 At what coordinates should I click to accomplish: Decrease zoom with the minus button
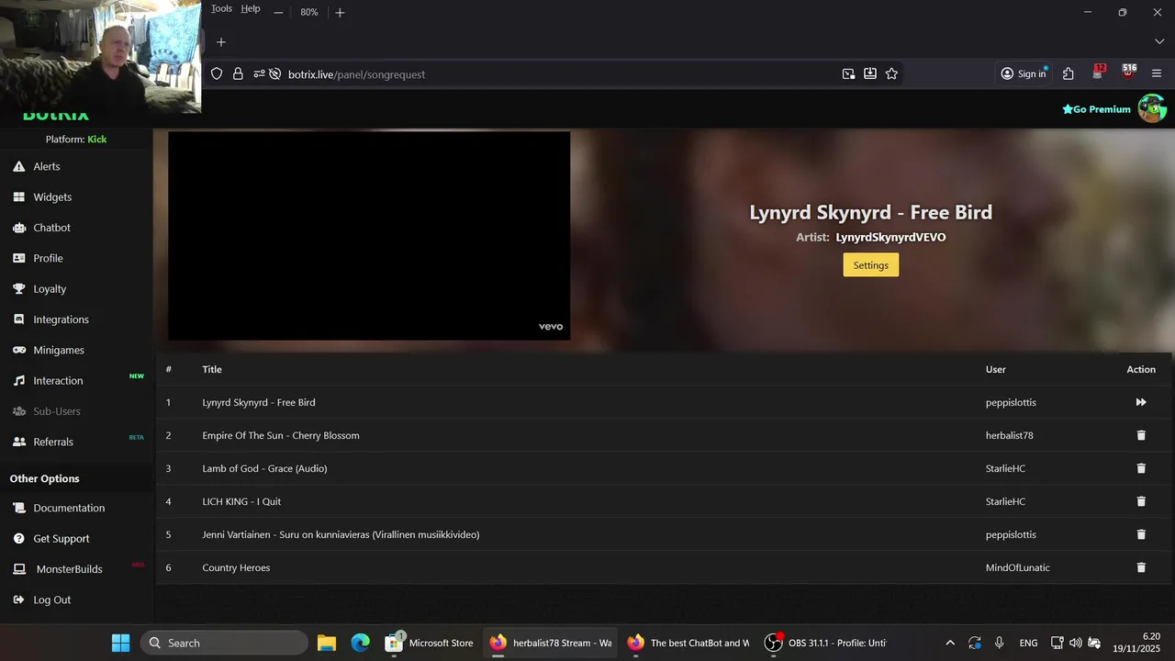coord(278,12)
